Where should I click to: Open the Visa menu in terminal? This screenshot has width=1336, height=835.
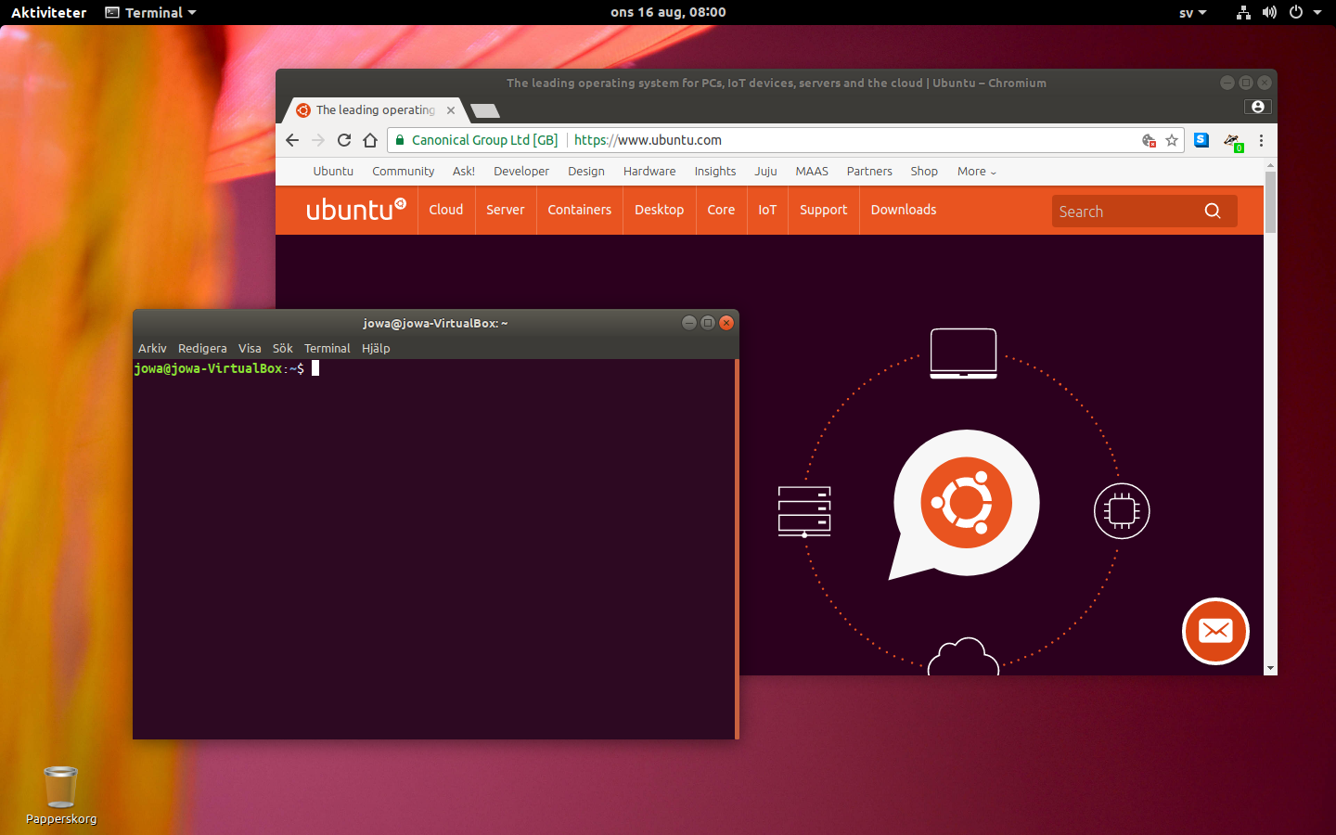[250, 348]
